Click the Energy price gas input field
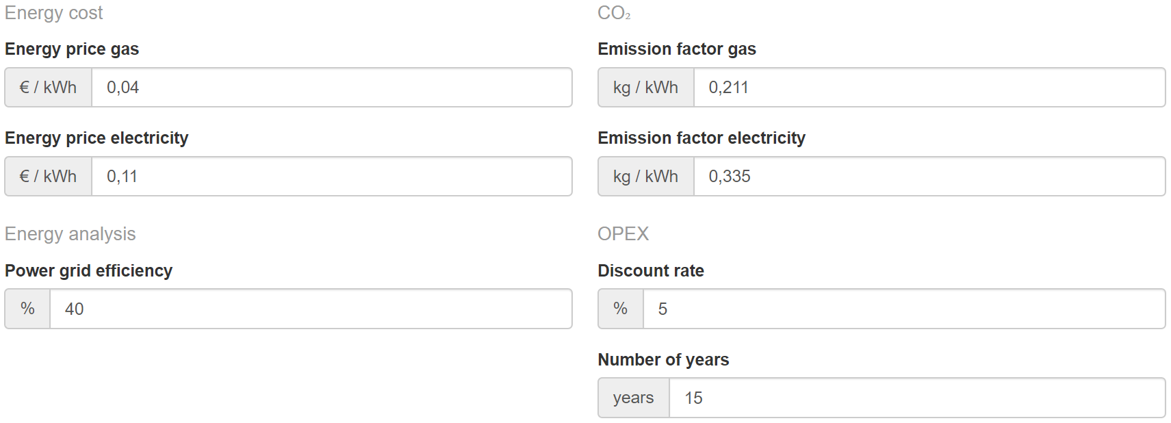 pyautogui.click(x=331, y=88)
